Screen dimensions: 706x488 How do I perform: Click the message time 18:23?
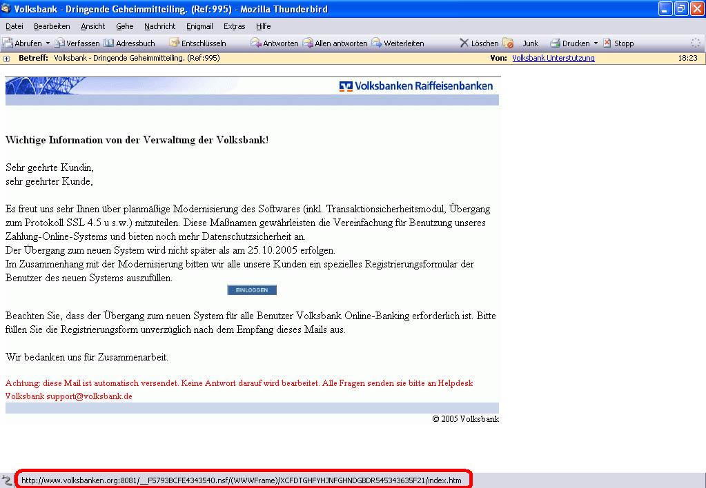(x=687, y=58)
